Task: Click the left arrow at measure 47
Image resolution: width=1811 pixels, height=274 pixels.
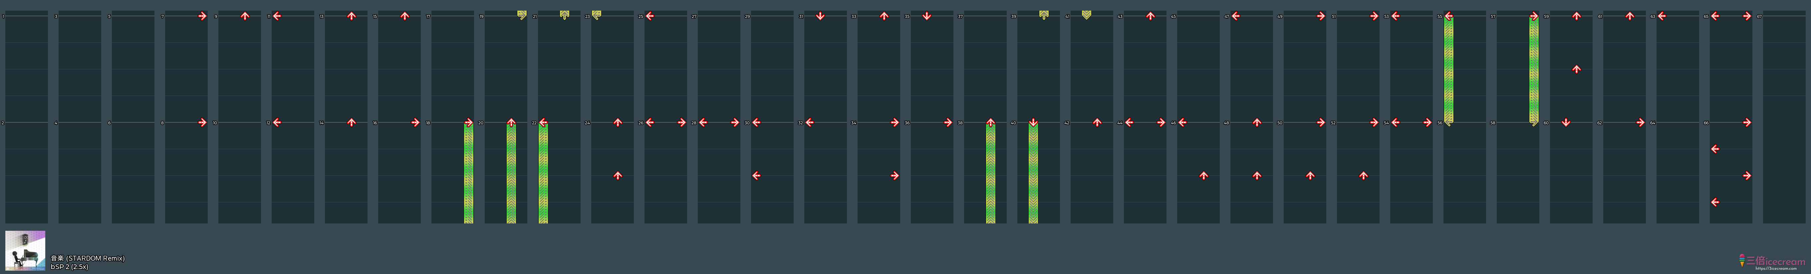Action: point(1236,16)
